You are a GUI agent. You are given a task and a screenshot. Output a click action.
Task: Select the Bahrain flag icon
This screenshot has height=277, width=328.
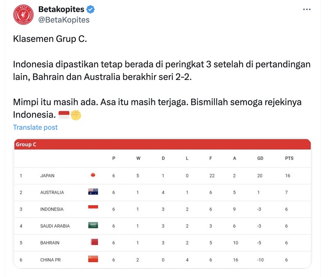pos(93,243)
